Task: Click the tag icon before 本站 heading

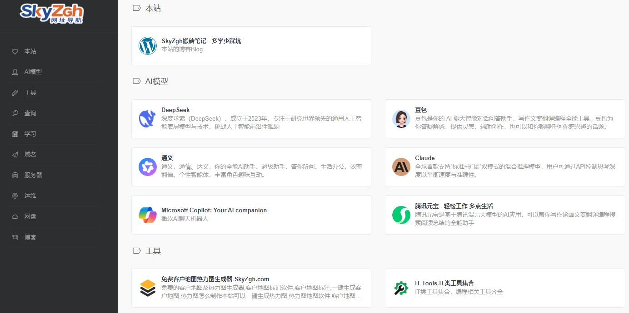Action: [x=136, y=8]
